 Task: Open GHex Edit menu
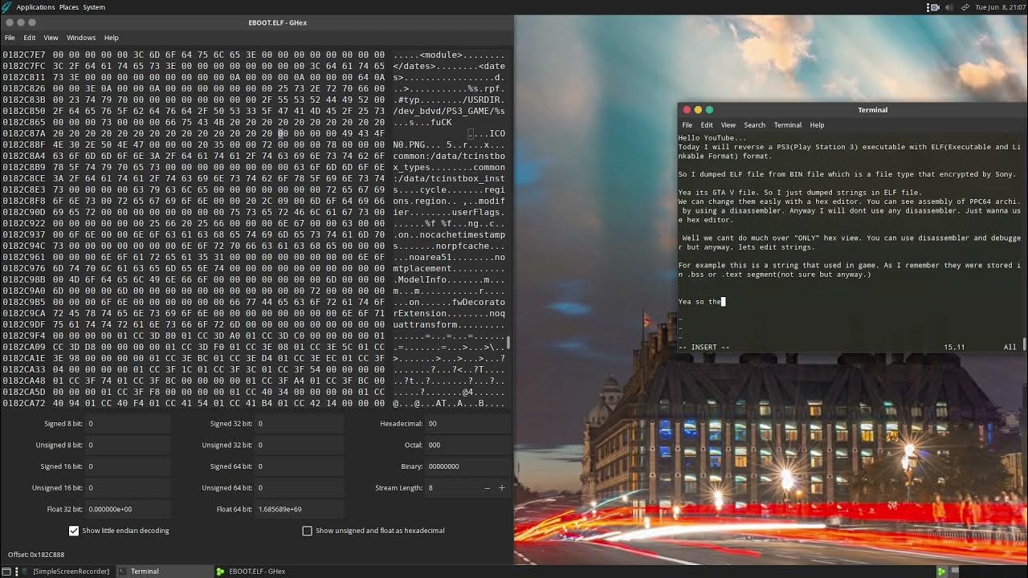coord(30,38)
